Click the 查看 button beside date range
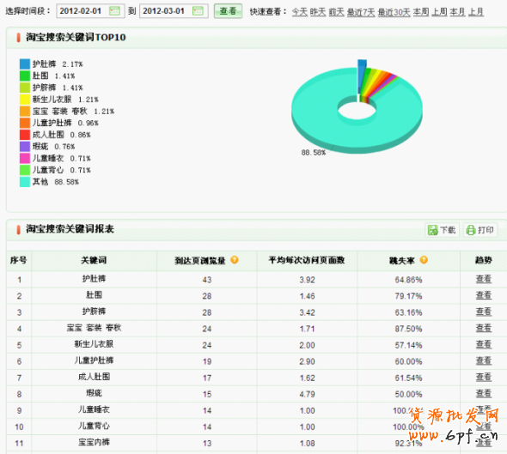The width and height of the screenshot is (507, 454). tap(228, 11)
